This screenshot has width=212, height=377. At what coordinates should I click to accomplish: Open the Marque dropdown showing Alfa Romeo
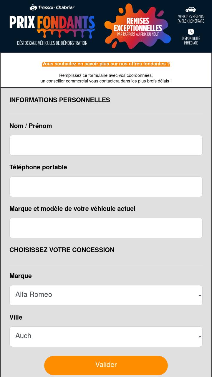click(106, 295)
